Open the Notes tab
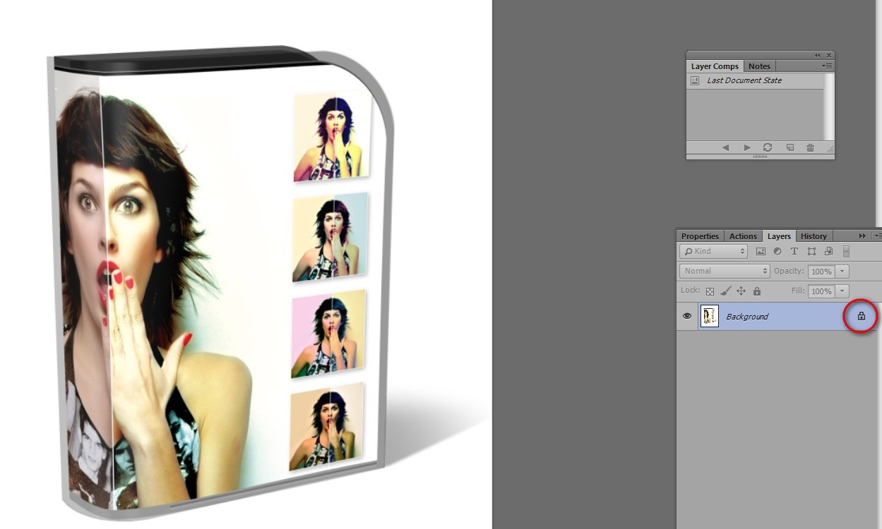Viewport: 882px width, 529px height. [x=759, y=66]
